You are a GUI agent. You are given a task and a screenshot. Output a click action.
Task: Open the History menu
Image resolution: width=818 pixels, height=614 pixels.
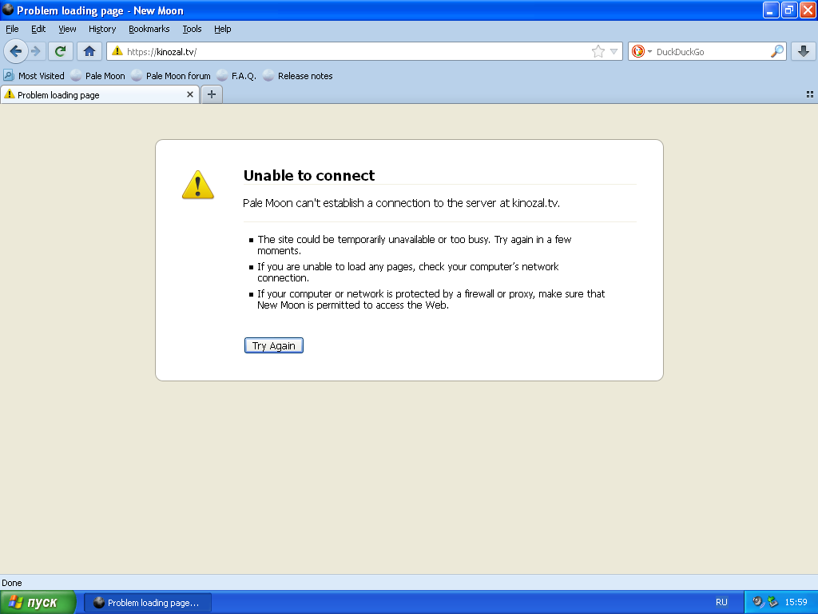coord(102,29)
